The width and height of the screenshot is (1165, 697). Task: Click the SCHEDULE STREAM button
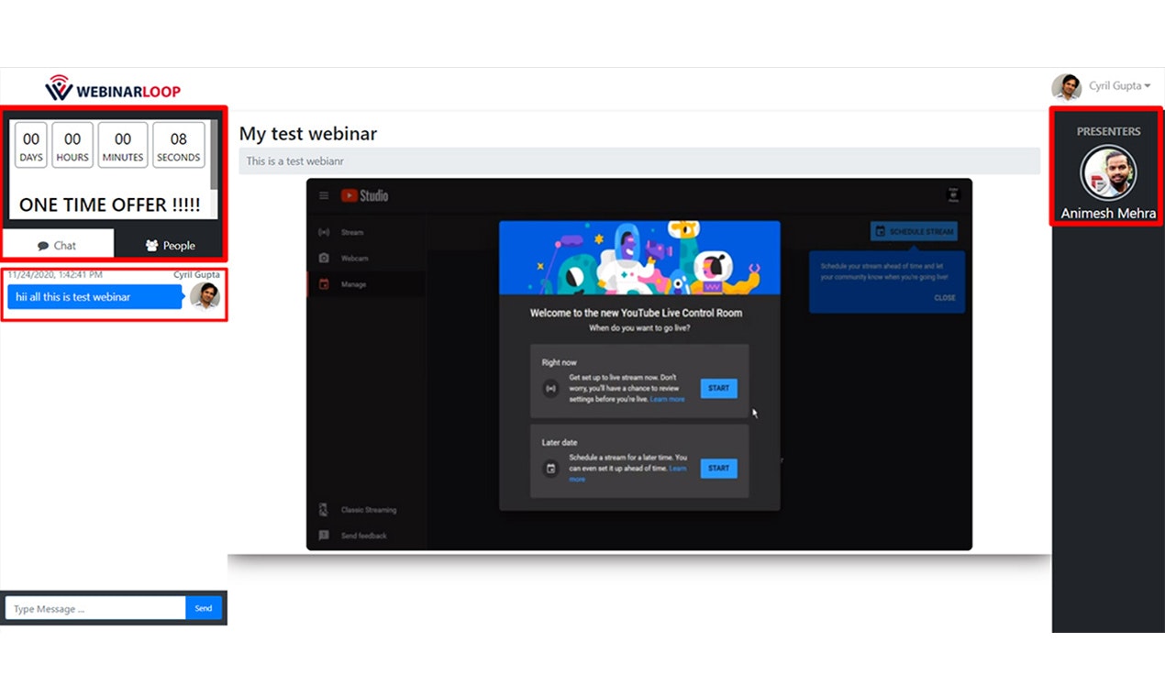pos(913,231)
